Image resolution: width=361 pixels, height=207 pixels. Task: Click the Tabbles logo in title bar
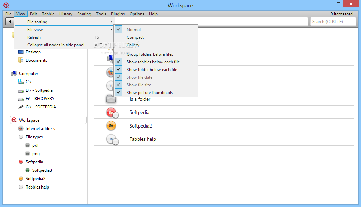(x=6, y=5)
